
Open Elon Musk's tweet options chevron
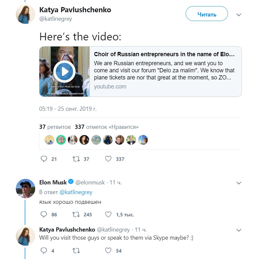239,183
